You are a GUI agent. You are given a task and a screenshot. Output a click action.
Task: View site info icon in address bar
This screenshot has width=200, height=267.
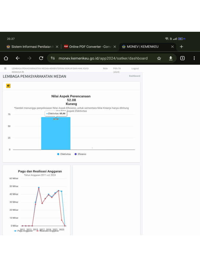(x=53, y=58)
